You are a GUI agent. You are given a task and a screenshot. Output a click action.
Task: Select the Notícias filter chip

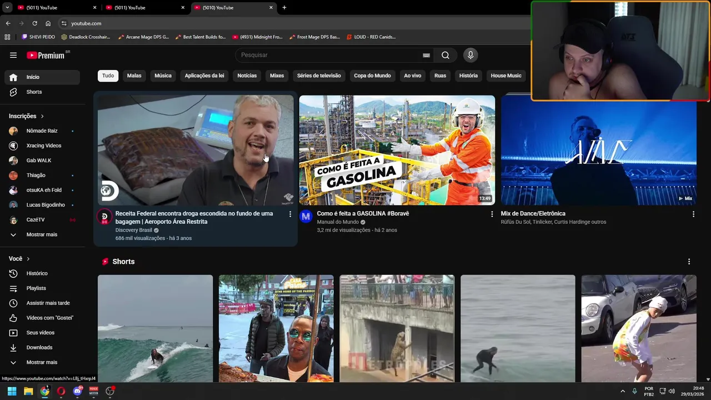[x=247, y=76]
